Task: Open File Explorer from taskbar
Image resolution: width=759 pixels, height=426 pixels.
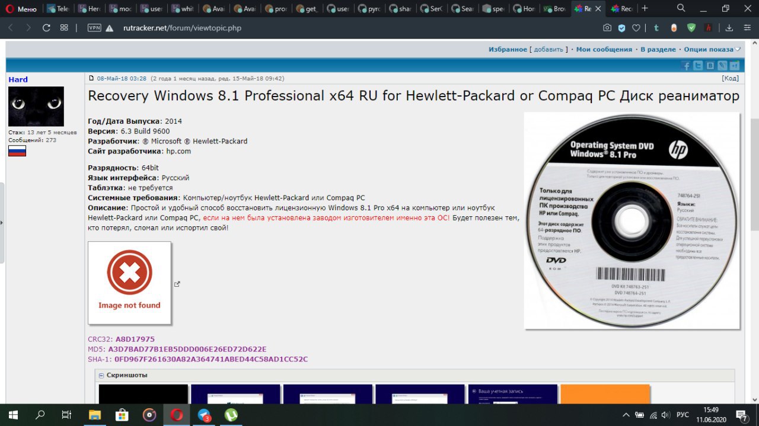Action: pos(95,415)
